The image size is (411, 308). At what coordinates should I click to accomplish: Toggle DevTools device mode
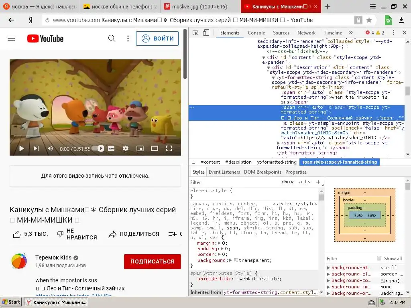[206, 33]
